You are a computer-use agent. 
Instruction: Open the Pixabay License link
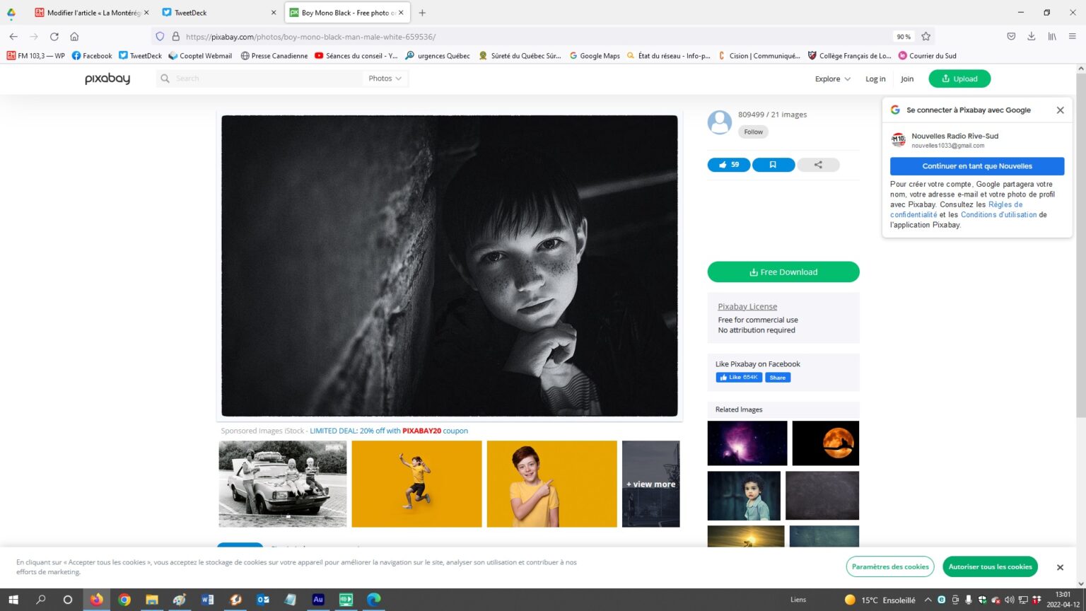click(747, 306)
